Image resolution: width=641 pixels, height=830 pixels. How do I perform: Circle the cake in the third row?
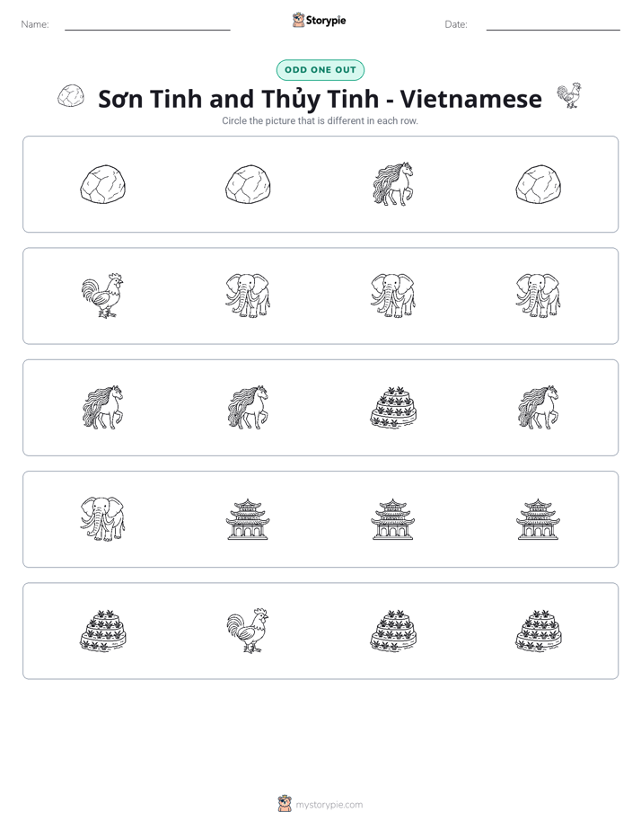(x=393, y=407)
